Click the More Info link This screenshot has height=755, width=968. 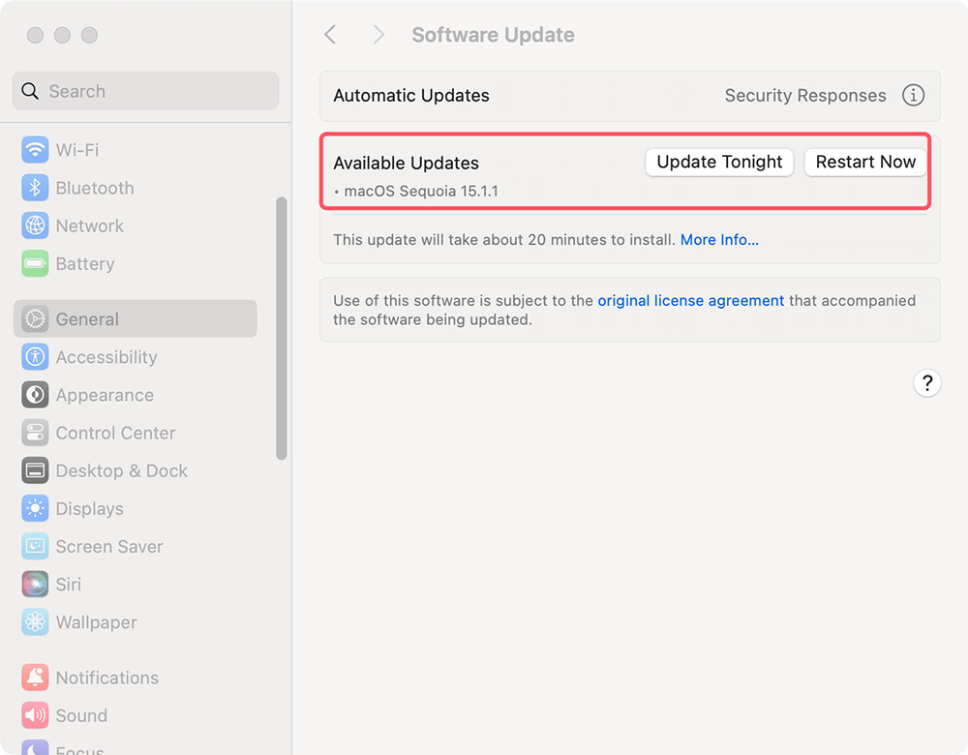point(718,239)
